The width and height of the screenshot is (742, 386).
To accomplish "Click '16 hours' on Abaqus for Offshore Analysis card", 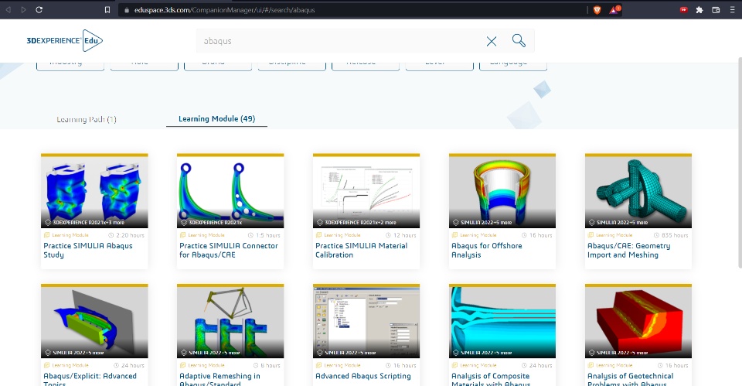I will [x=541, y=235].
